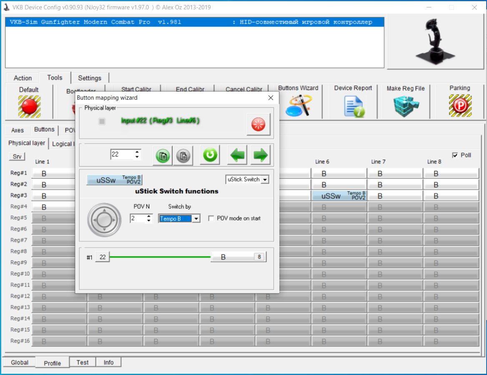Increase the input number 22 stepper
487x375 pixels.
pyautogui.click(x=137, y=152)
